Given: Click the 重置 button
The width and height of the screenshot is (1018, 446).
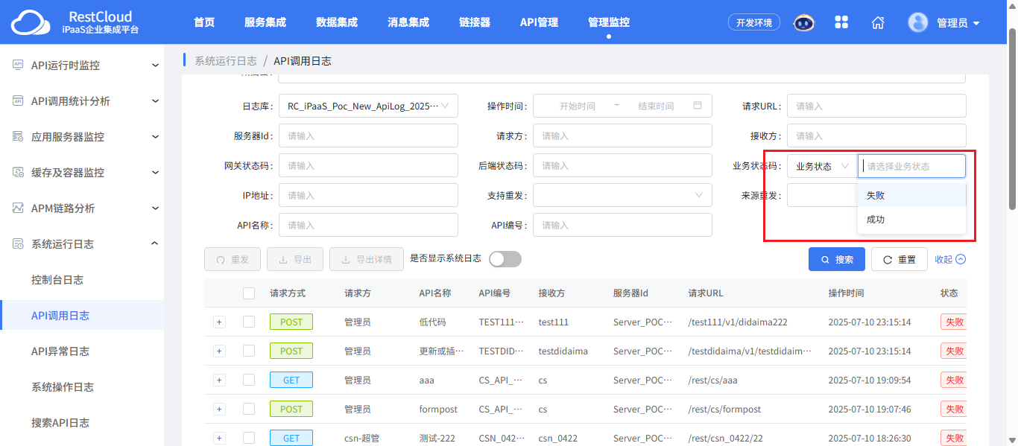Looking at the screenshot, I should point(900,260).
